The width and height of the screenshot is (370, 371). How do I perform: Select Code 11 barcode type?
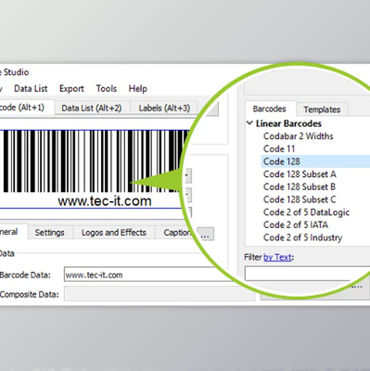279,149
